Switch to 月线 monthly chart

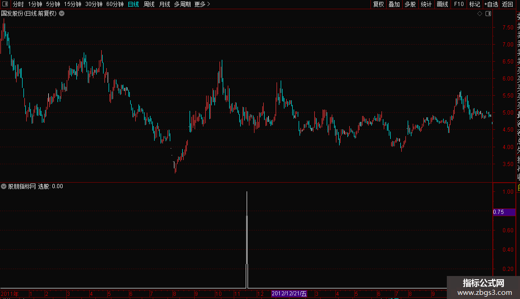(x=164, y=4)
